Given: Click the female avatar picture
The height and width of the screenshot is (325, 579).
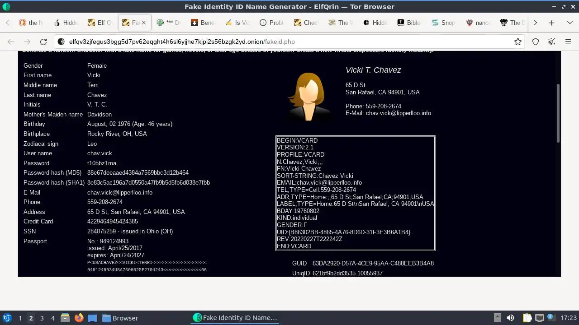Looking at the screenshot, I should 309,96.
